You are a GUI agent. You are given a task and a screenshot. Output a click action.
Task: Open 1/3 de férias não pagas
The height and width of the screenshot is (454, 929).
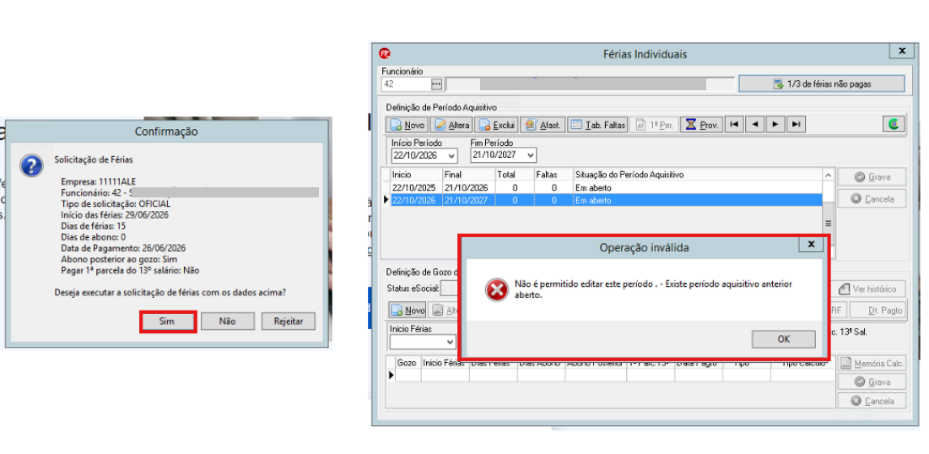(x=822, y=84)
